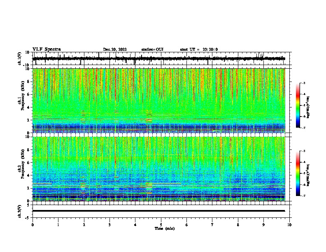The image size is (326, 252).
Task: Click the 'Dec. 20, 2022' date label
Action: coord(115,49)
